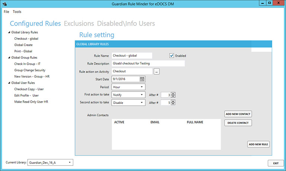Open the Current Library dropdown
The image size is (286, 171).
(x=50, y=162)
